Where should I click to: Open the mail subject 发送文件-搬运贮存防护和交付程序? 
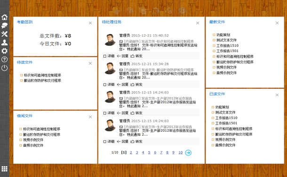tap(167, 70)
